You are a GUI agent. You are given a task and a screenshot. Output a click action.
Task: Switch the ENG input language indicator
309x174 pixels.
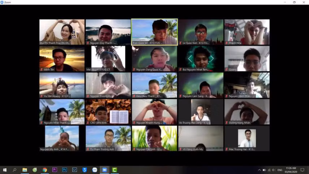[x=280, y=170]
